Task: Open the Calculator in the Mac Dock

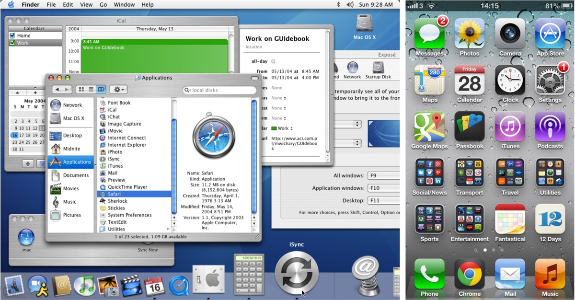Action: click(x=249, y=275)
